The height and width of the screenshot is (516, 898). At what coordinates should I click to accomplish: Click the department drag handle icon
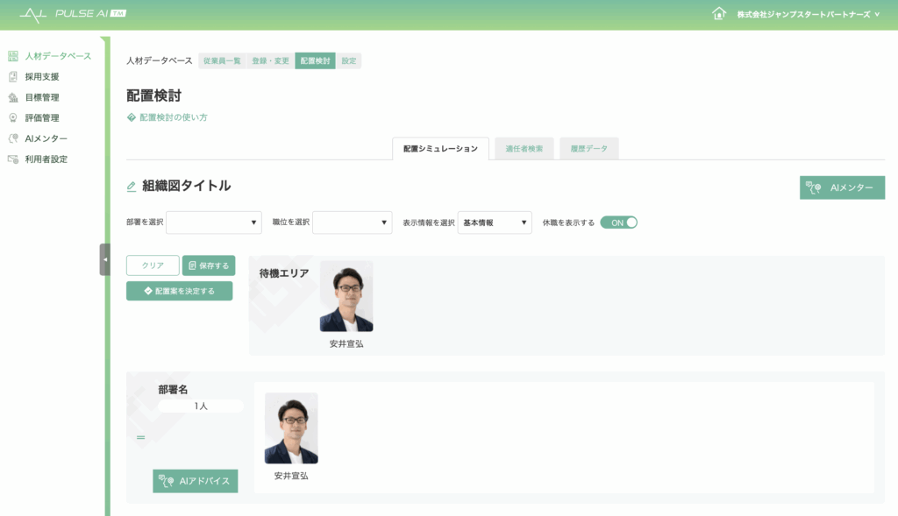[x=140, y=436]
